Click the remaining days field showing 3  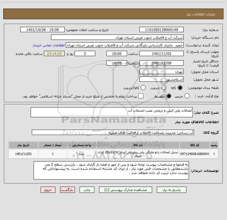pos(85,53)
